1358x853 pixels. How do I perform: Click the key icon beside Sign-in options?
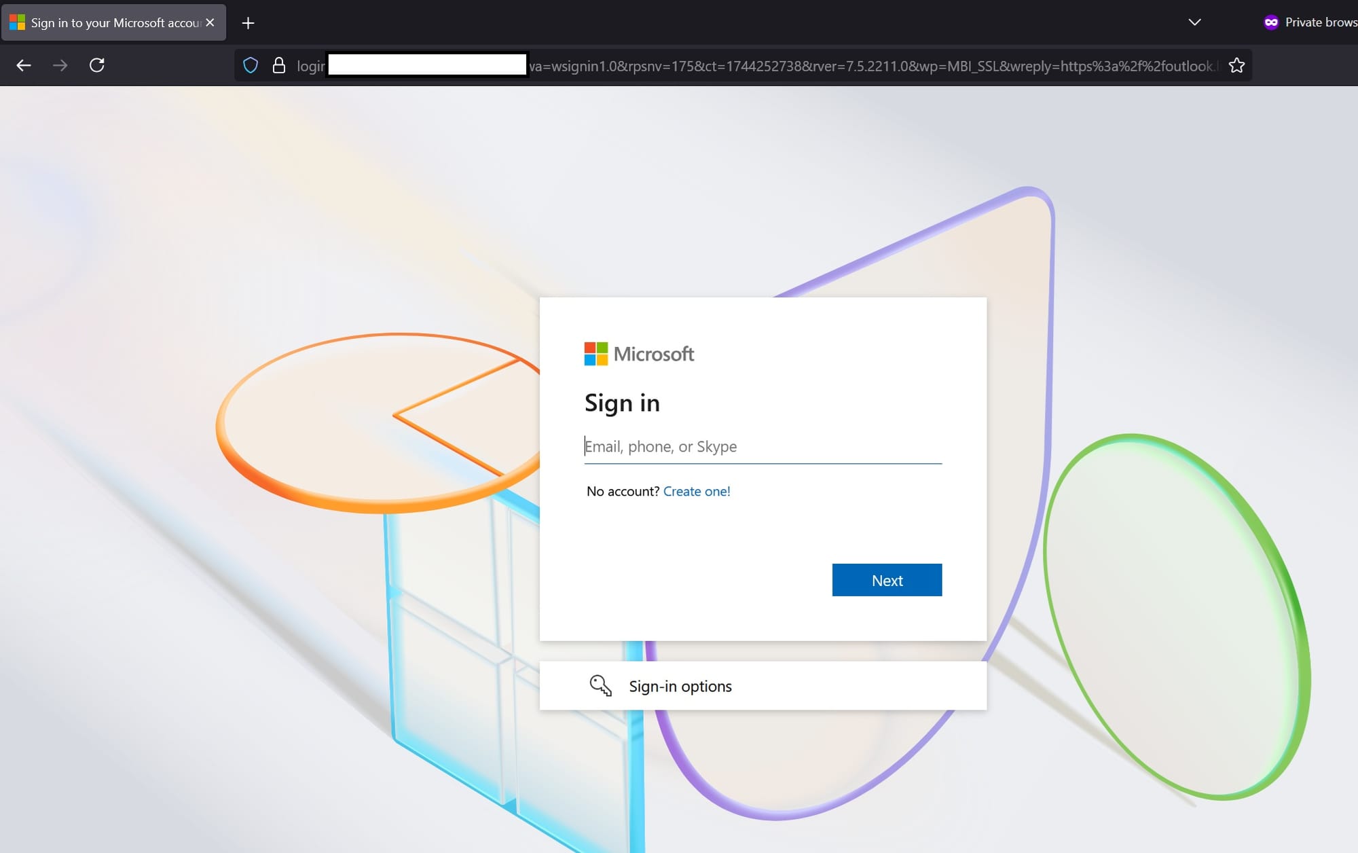pos(600,685)
